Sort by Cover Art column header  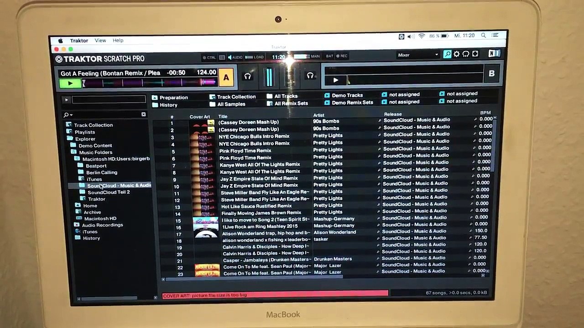(x=200, y=117)
